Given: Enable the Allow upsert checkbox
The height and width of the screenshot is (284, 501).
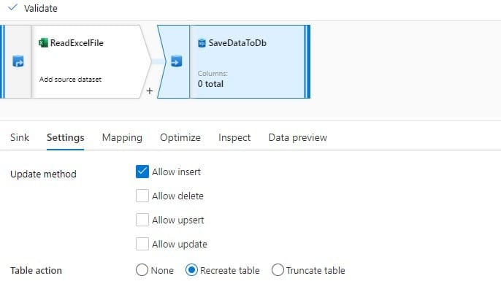Looking at the screenshot, I should coord(142,220).
